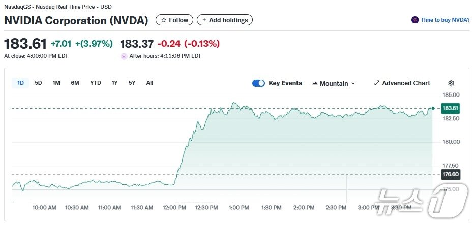Image resolution: width=475 pixels, height=225 pixels.
Task: Click the Mountain chart type icon
Action: [x=315, y=83]
